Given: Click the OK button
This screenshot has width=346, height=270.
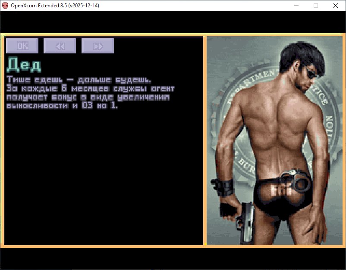Looking at the screenshot, I should tap(22, 46).
